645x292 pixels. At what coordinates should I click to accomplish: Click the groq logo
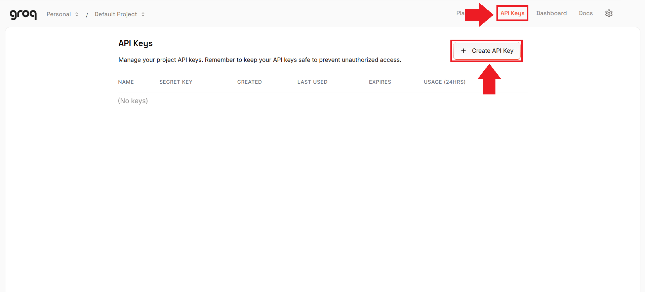(23, 14)
